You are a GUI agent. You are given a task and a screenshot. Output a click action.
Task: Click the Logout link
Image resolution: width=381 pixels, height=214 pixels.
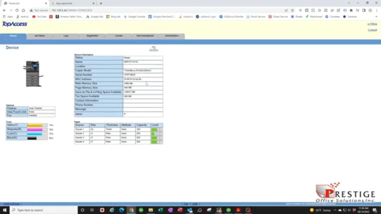tap(372, 30)
